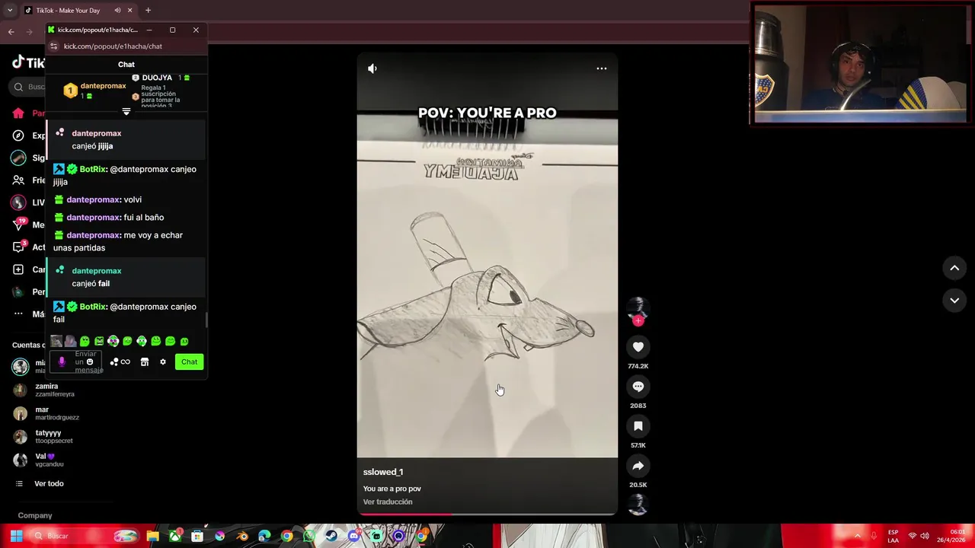Image resolution: width=975 pixels, height=548 pixels.
Task: Open the channel points infinity icon
Action: click(120, 362)
